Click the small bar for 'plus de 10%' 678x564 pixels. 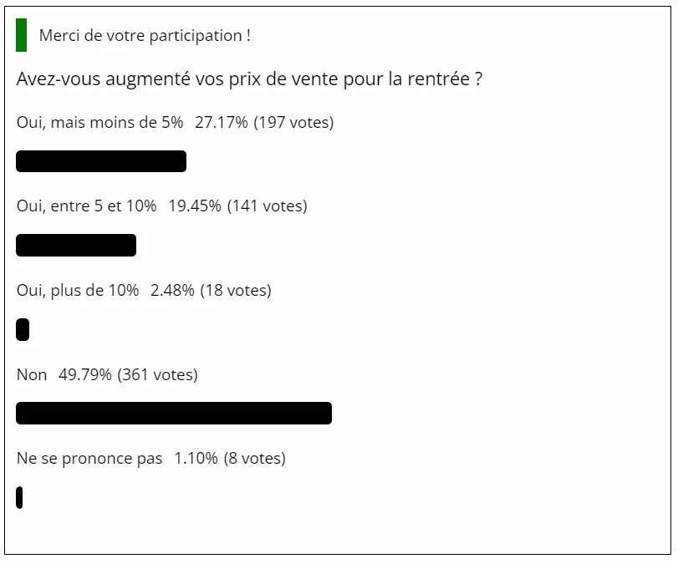(23, 330)
